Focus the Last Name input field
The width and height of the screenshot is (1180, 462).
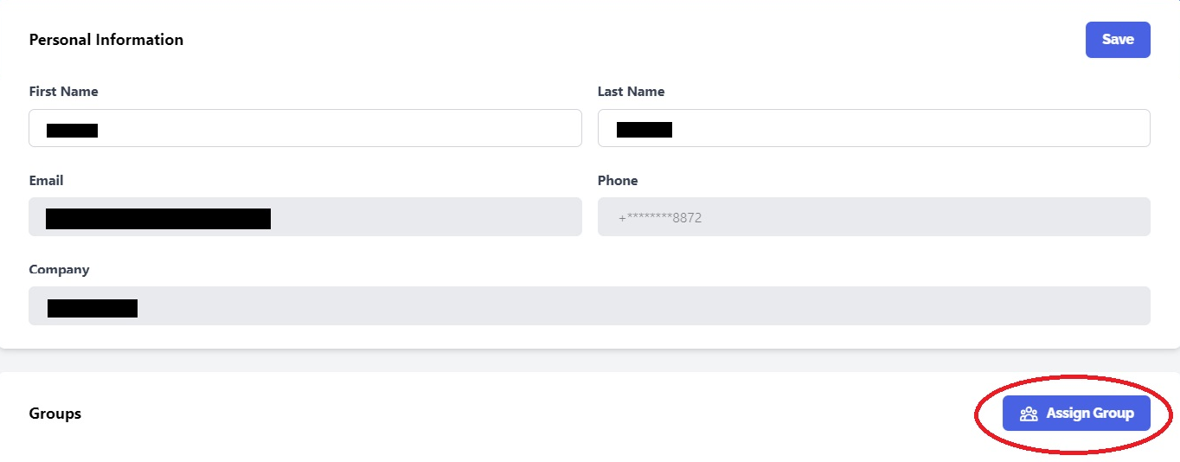point(874,128)
